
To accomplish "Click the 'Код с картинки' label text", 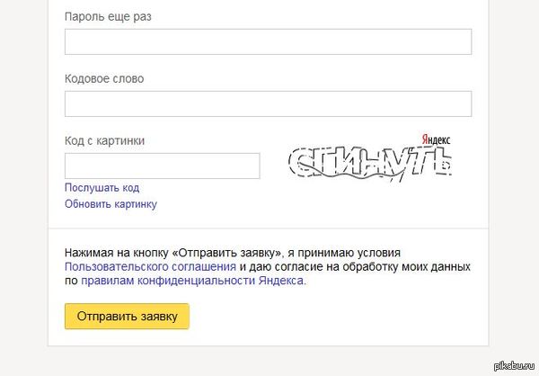I will 104,141.
